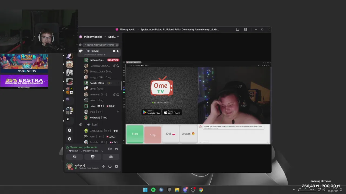Mute microphone in user panel
Screen dimensions: 346x194
pyautogui.click(x=103, y=167)
